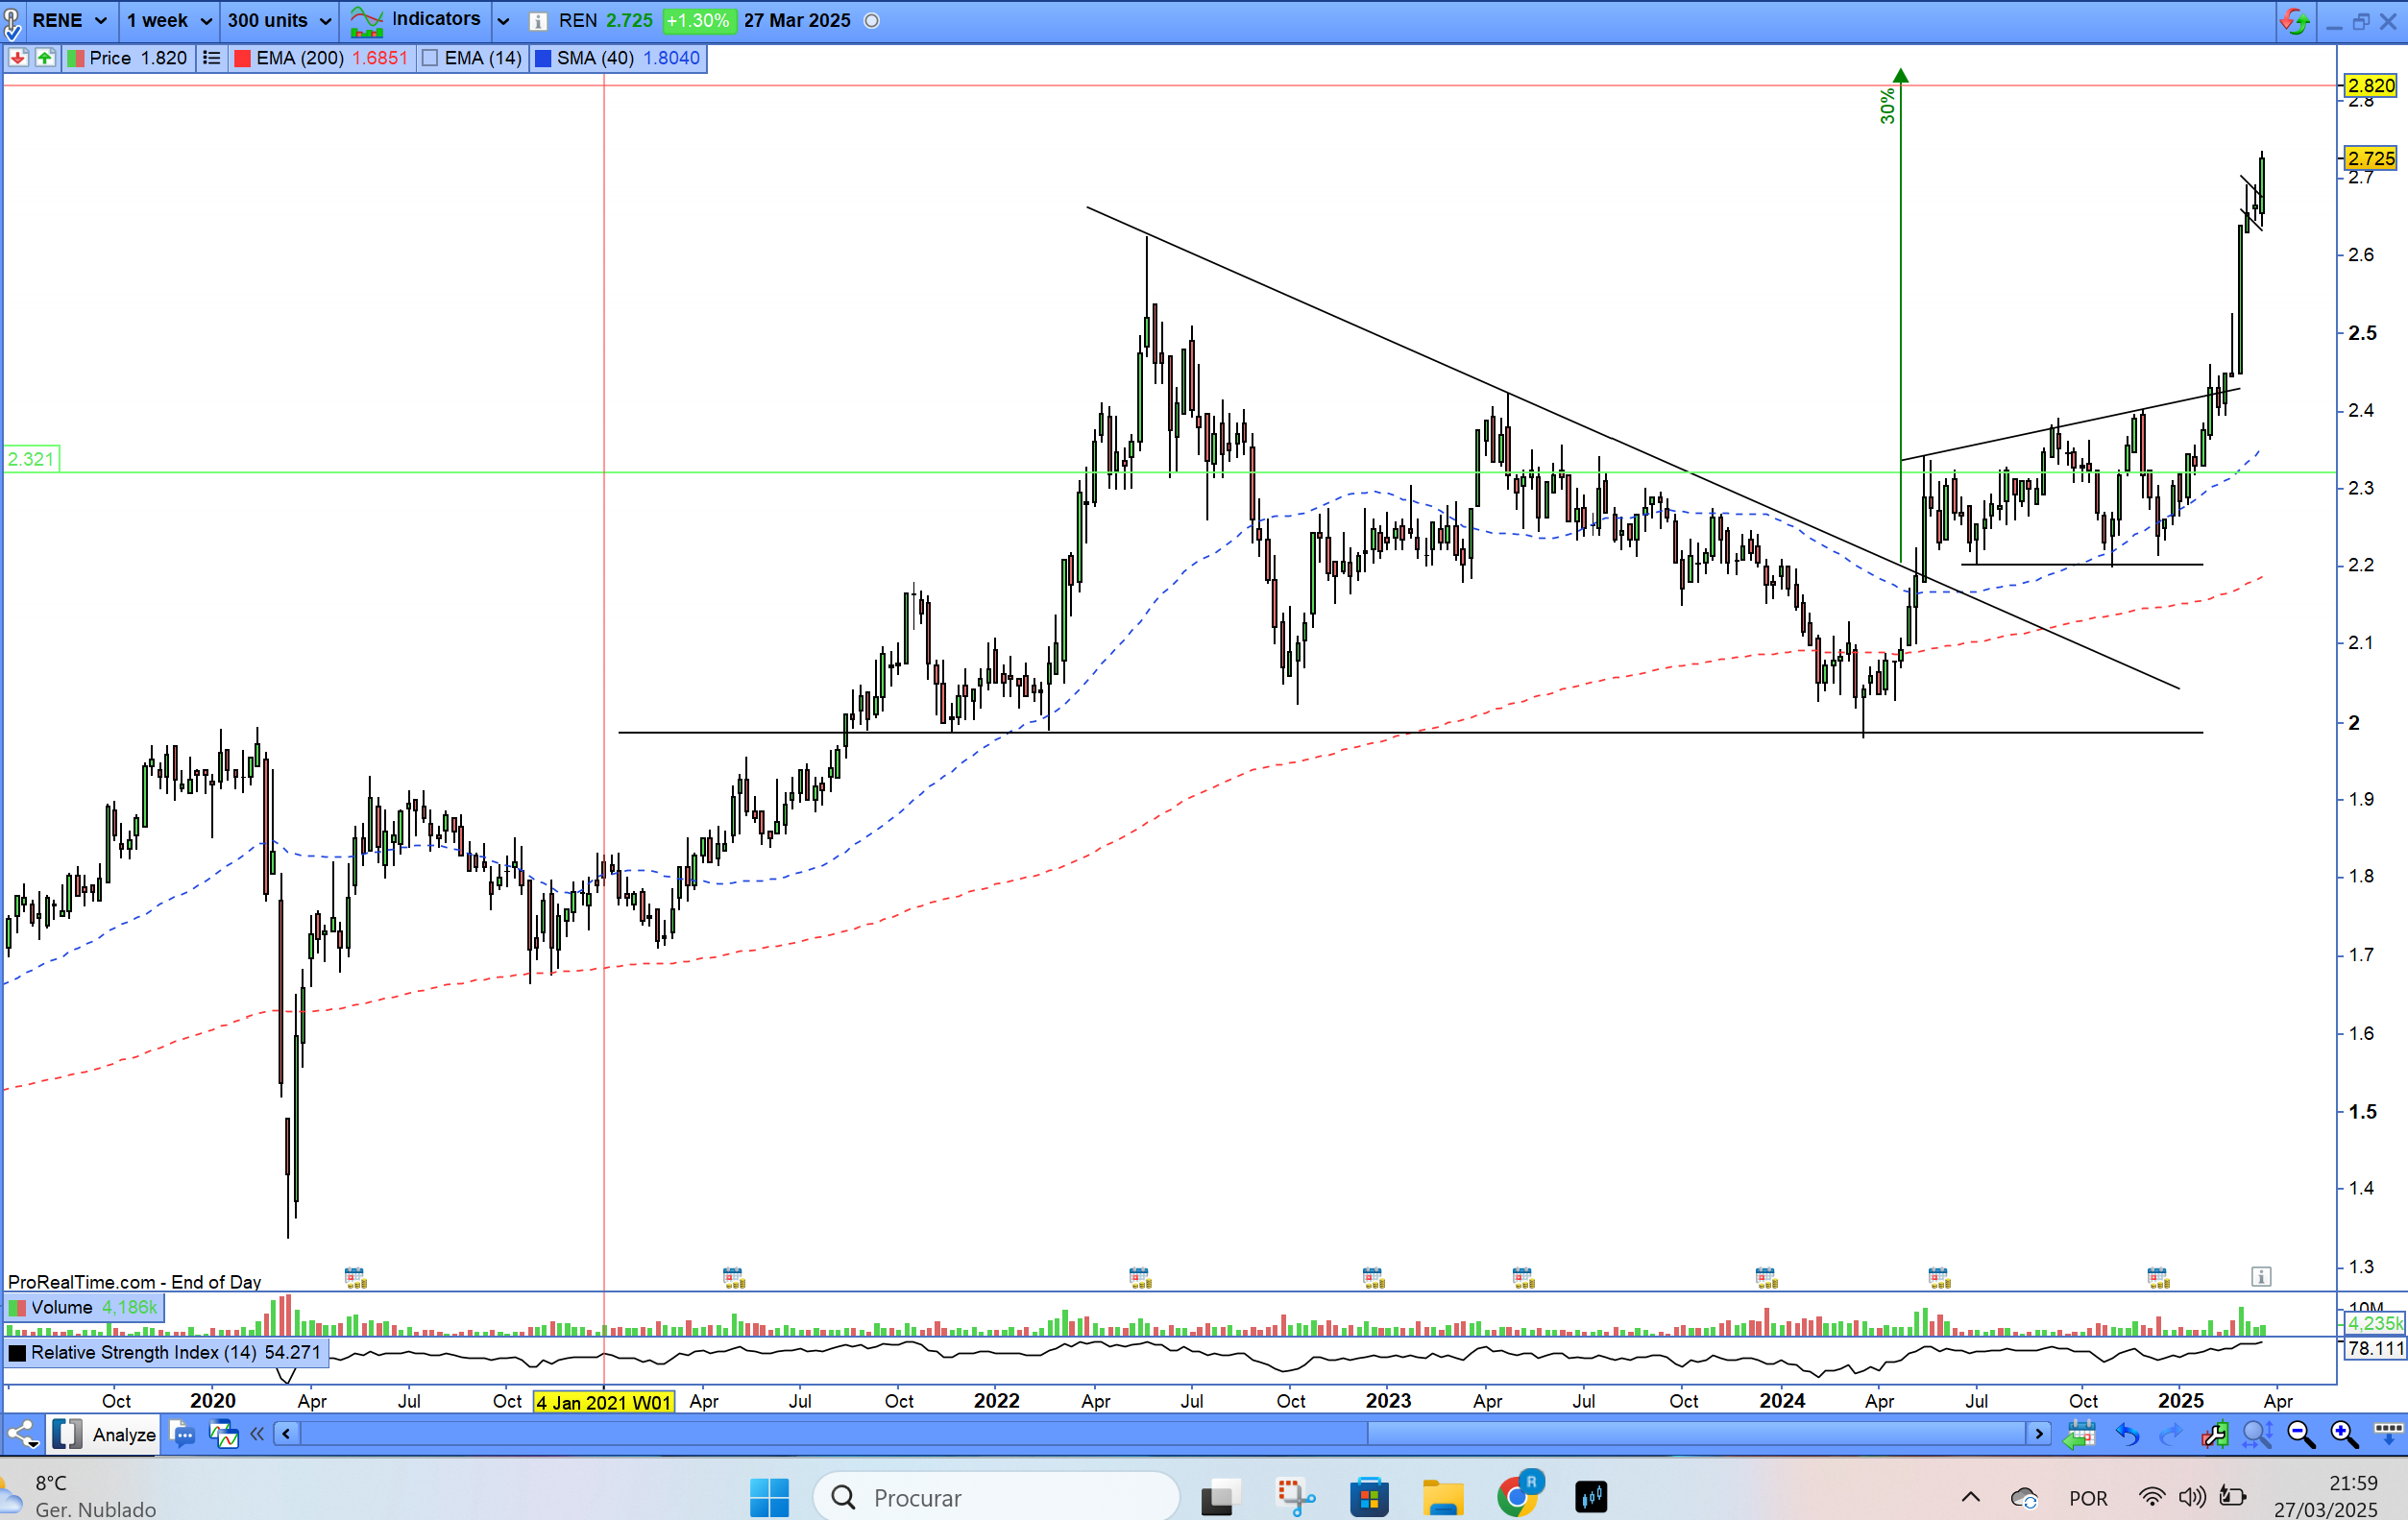Click the Analyze button
Image resolution: width=2408 pixels, height=1520 pixels.
coord(124,1435)
